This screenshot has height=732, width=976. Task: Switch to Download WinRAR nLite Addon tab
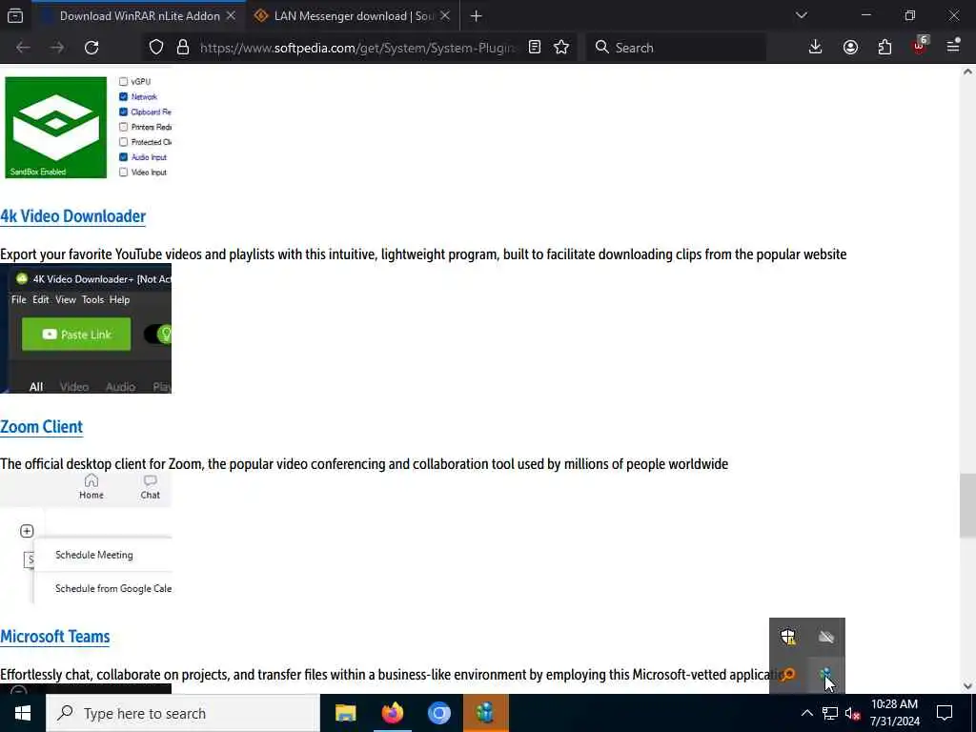139,16
